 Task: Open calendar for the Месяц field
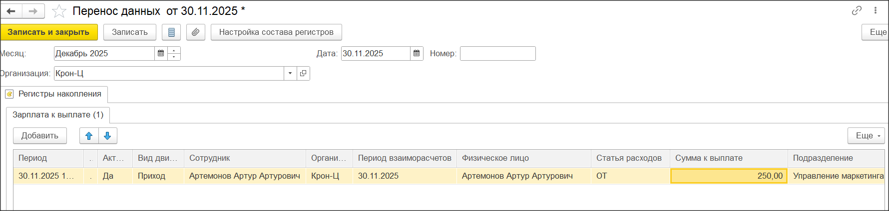[x=161, y=54]
